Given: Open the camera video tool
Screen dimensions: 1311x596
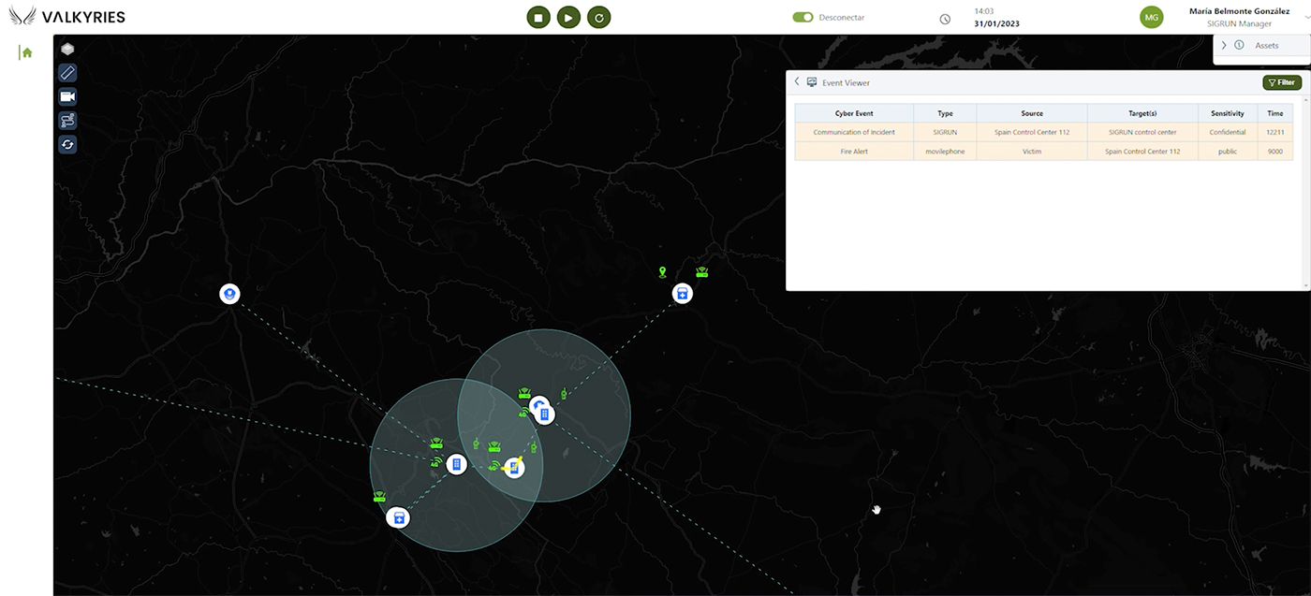Looking at the screenshot, I should pos(67,96).
